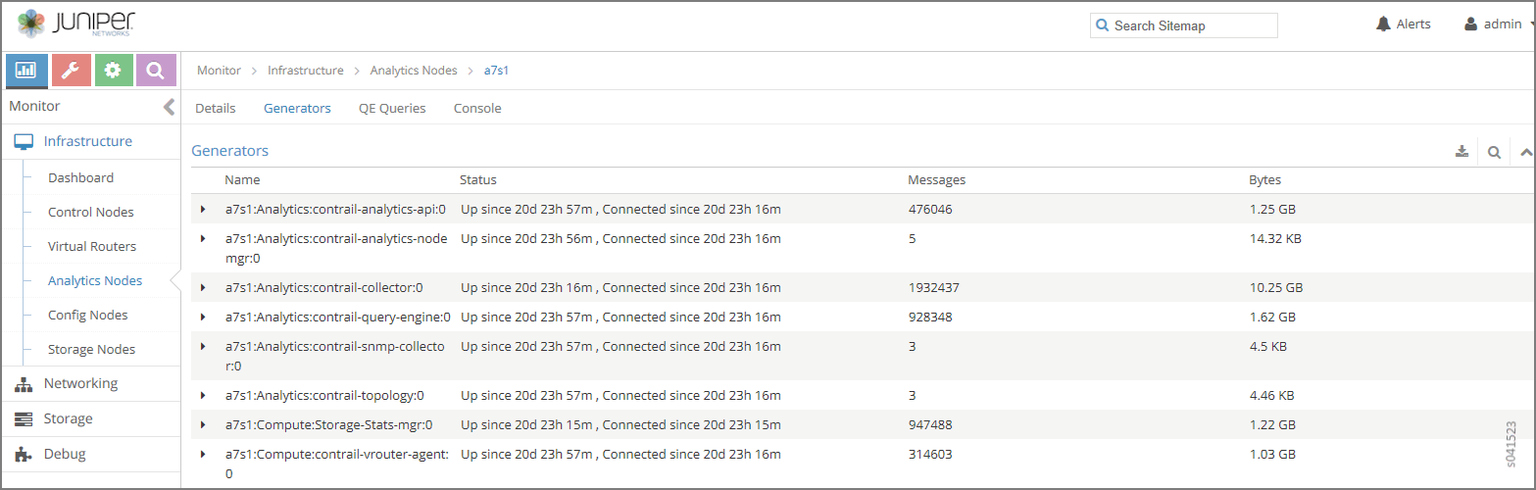Image resolution: width=1536 pixels, height=490 pixels.
Task: Expand the Networking menu section
Action: 80,384
